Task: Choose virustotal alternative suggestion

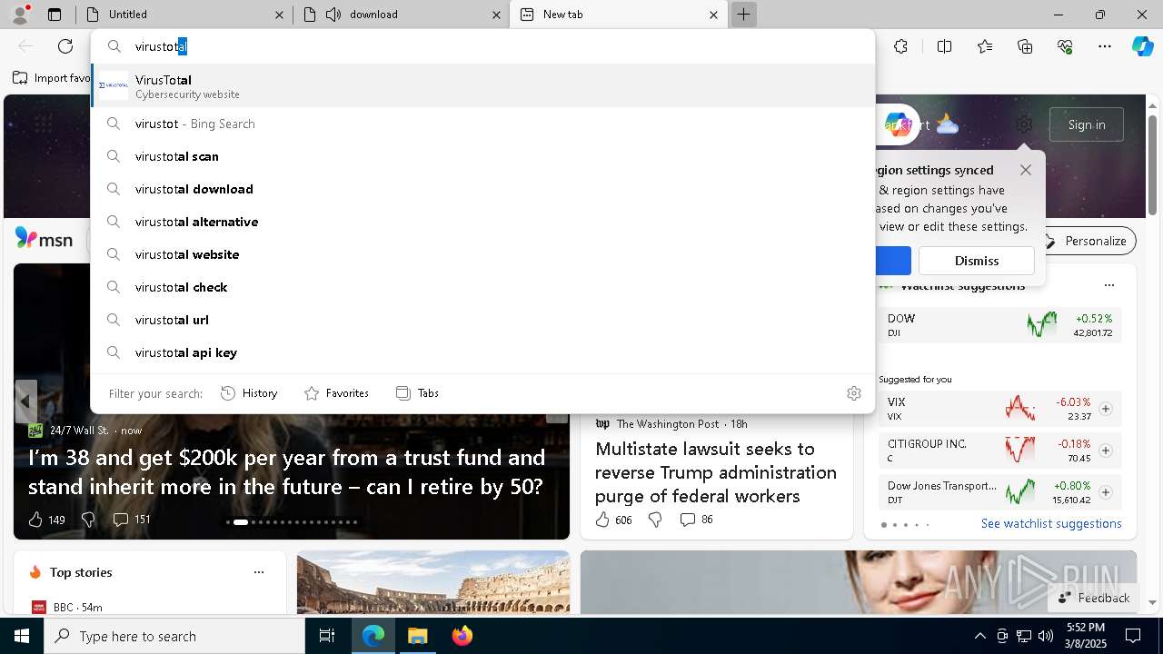Action: (482, 222)
